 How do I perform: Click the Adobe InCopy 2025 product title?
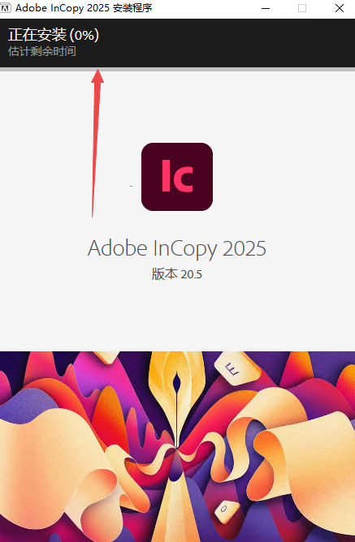[x=177, y=248]
